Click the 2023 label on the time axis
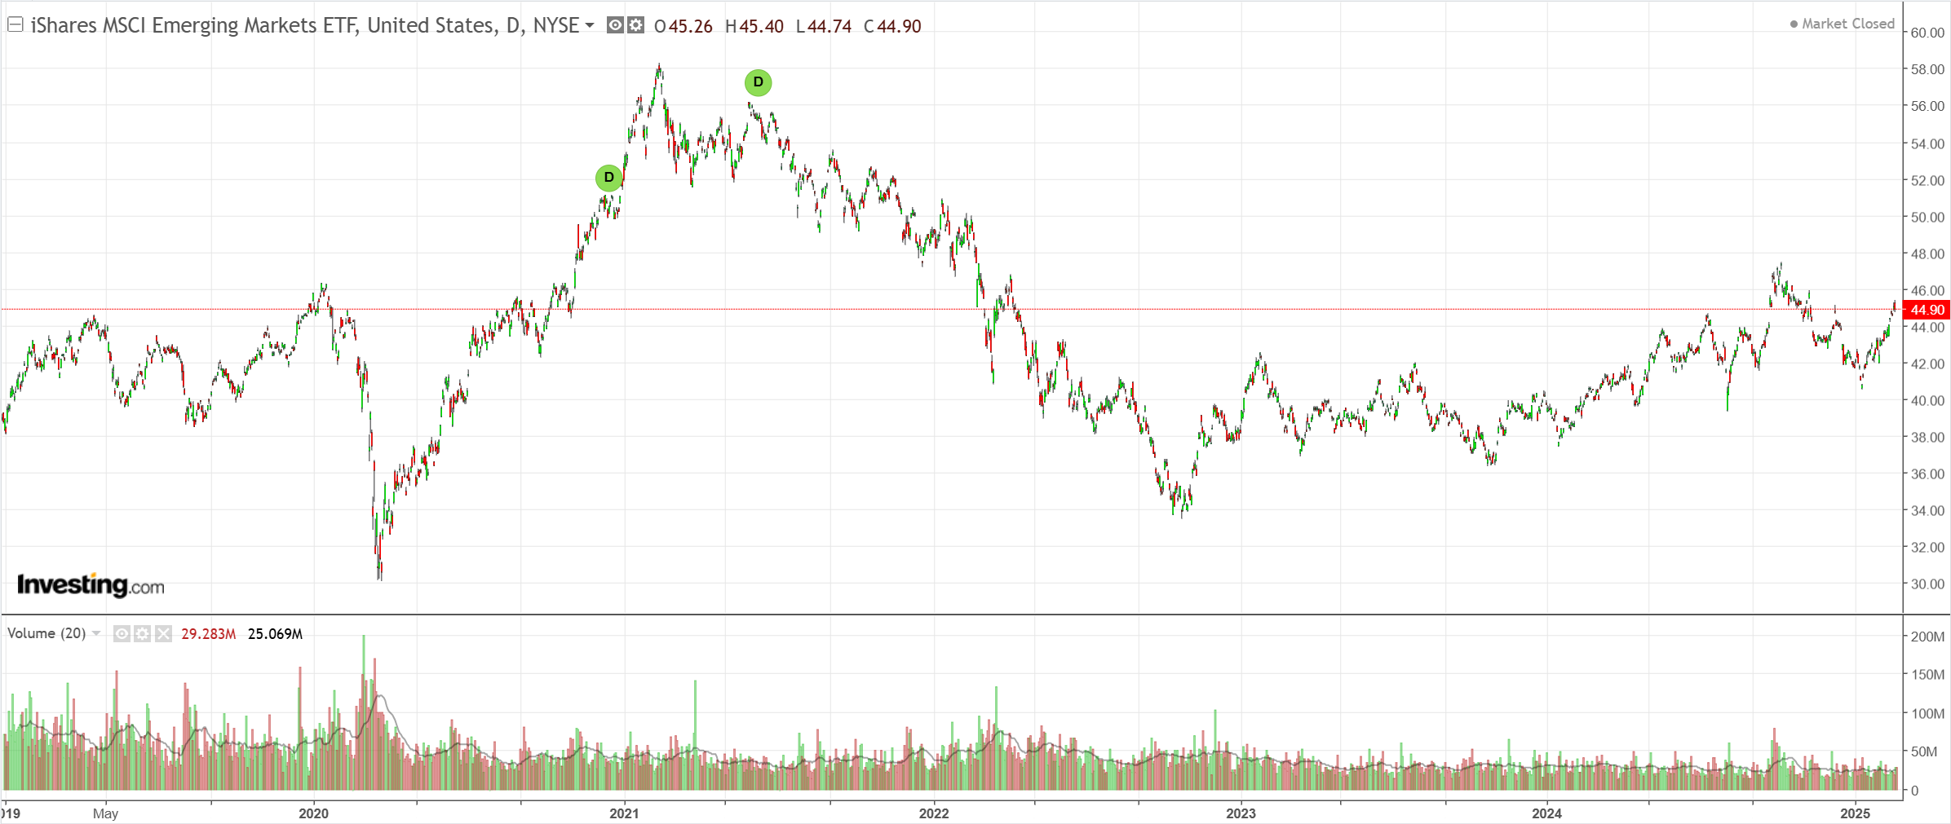 [1241, 813]
